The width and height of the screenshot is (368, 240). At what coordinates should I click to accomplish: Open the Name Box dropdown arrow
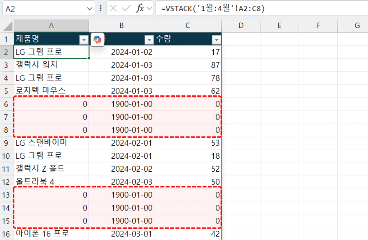pos(90,9)
